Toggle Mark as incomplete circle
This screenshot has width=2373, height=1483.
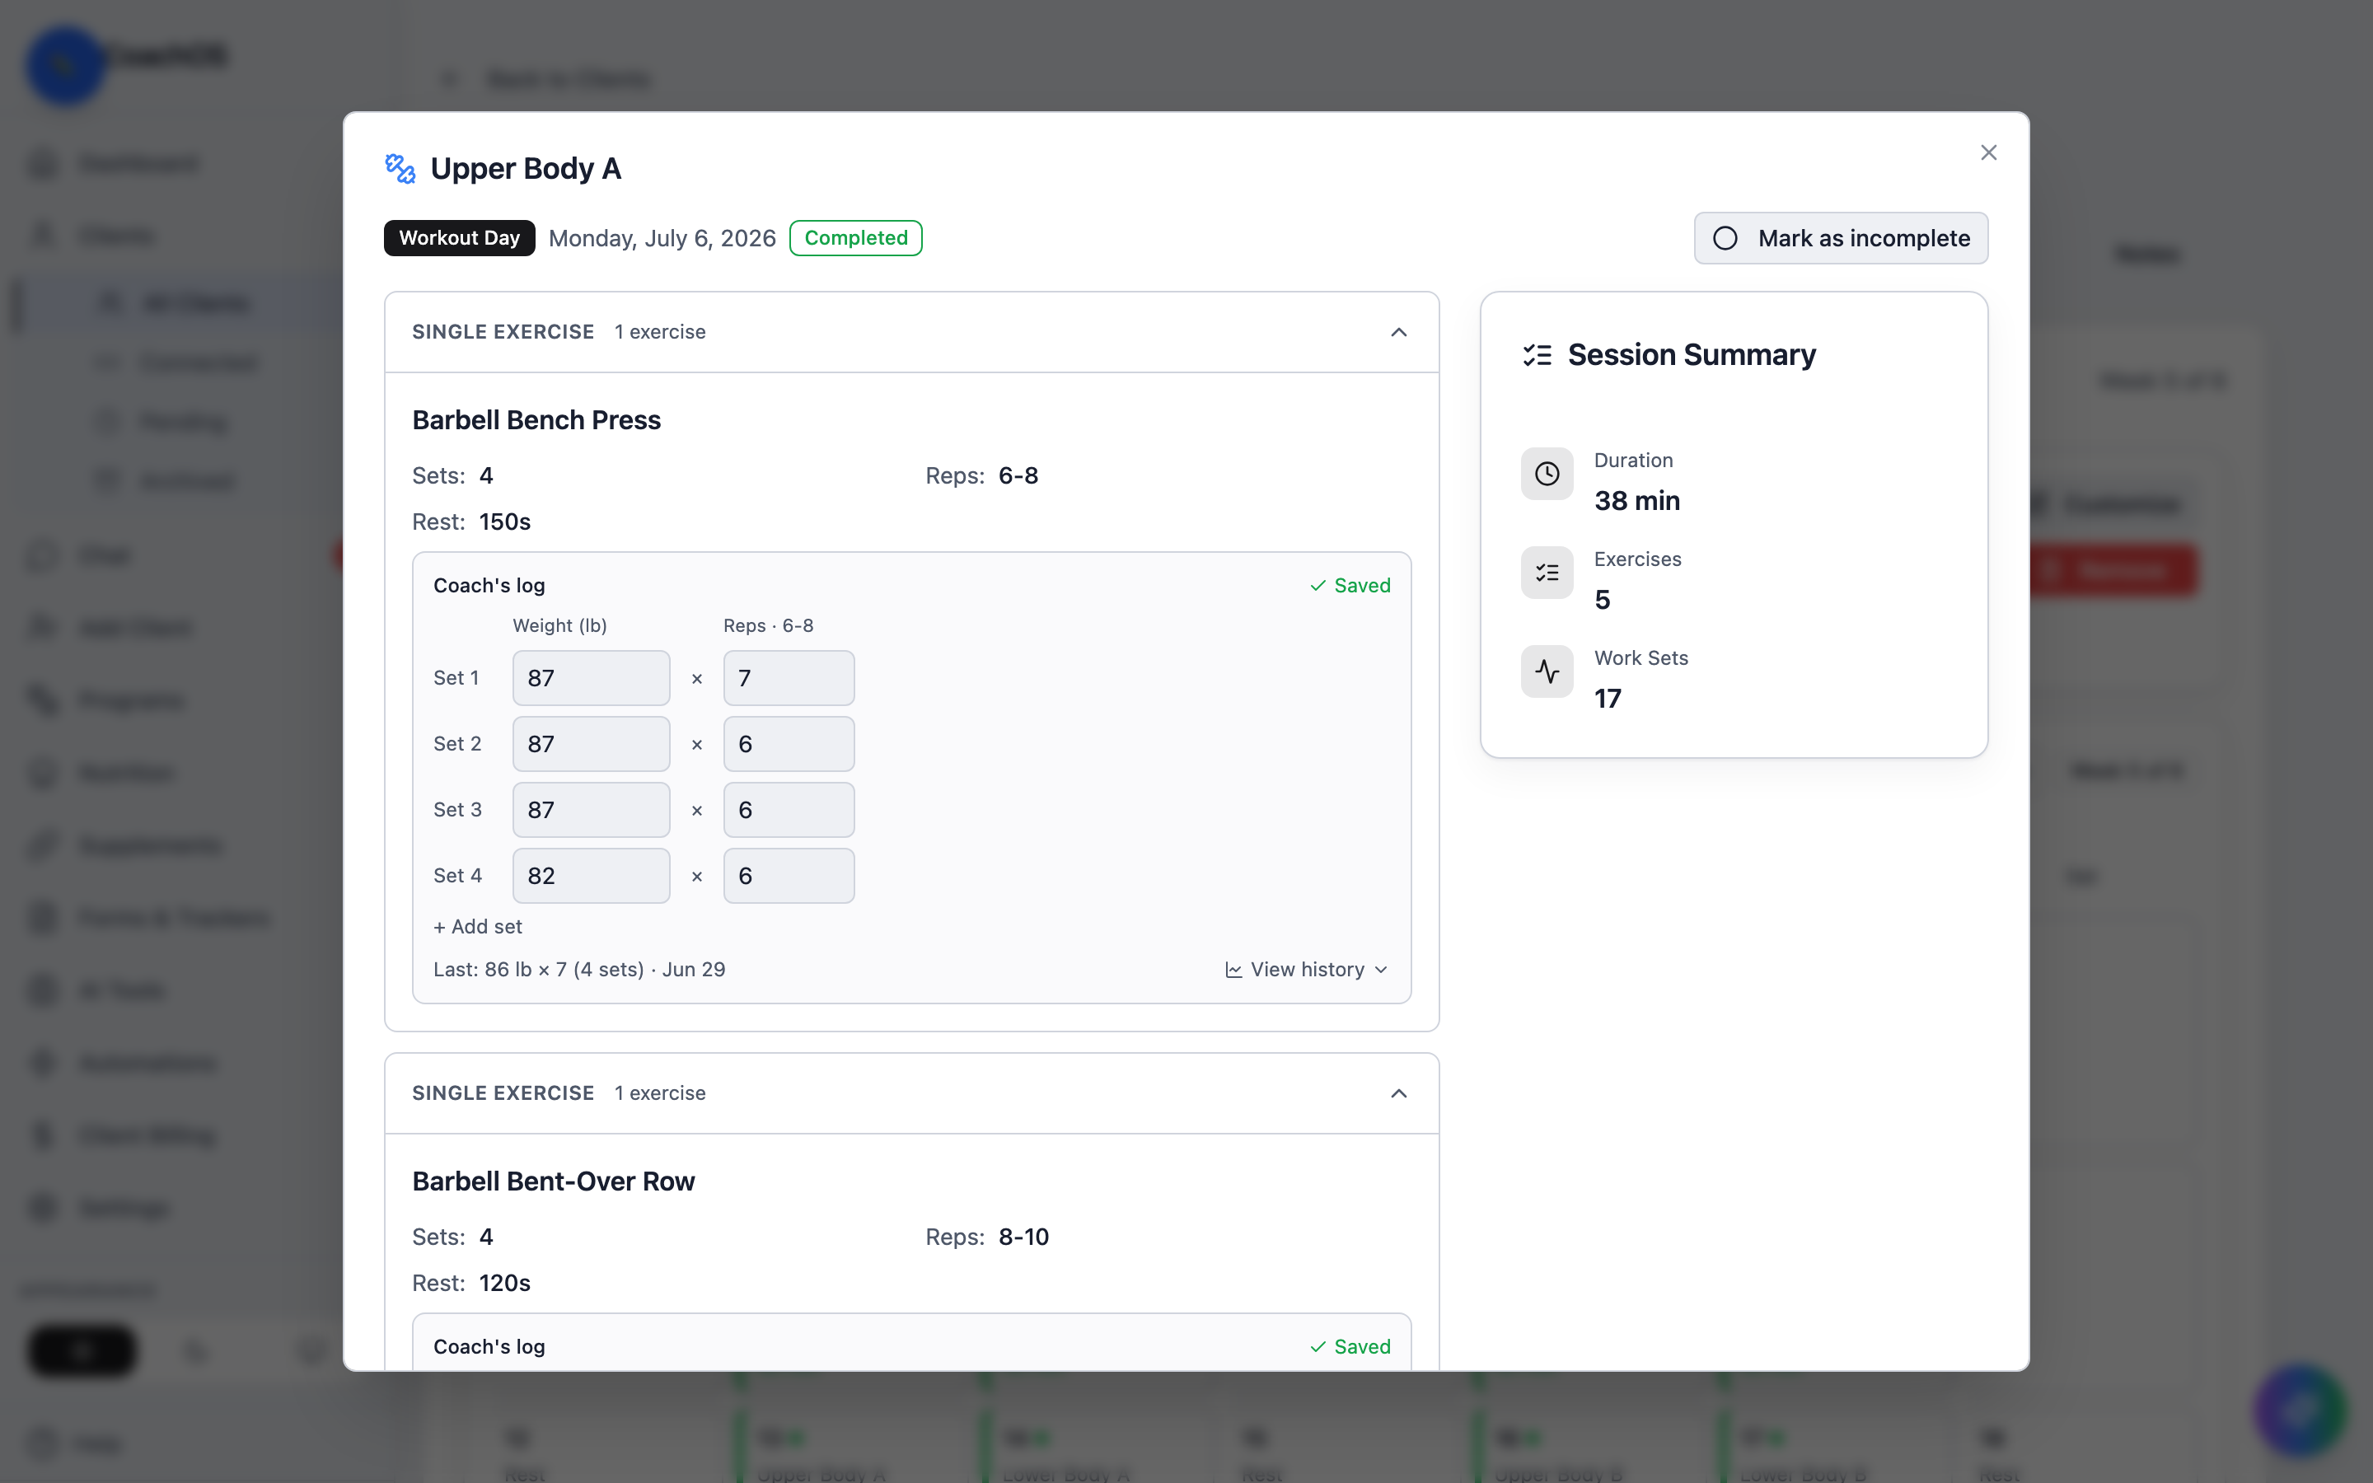(x=1725, y=238)
